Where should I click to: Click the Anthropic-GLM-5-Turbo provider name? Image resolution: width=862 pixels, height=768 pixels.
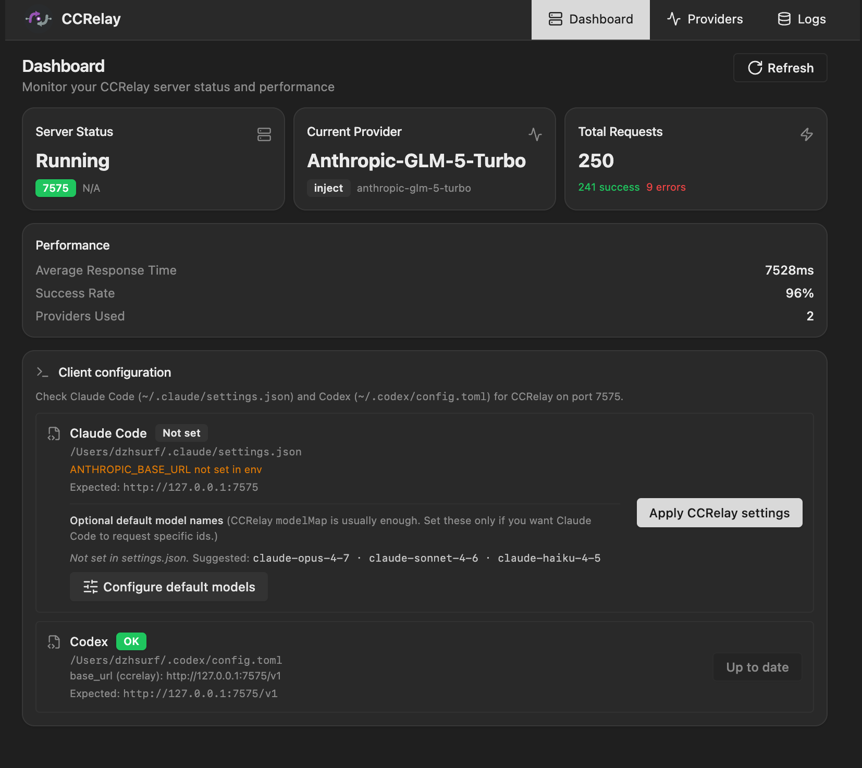416,160
